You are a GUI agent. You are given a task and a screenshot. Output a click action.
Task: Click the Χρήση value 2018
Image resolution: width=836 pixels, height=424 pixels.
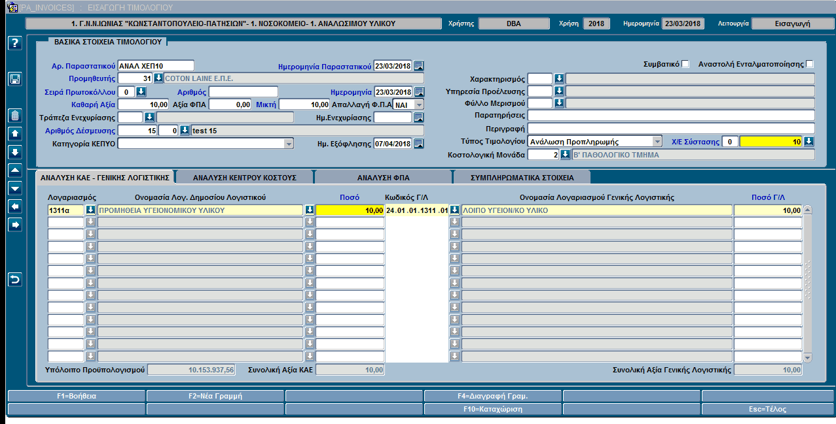596,24
